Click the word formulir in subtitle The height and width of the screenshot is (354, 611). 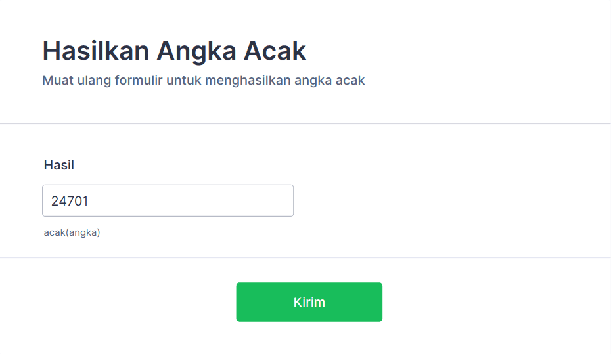coord(139,80)
